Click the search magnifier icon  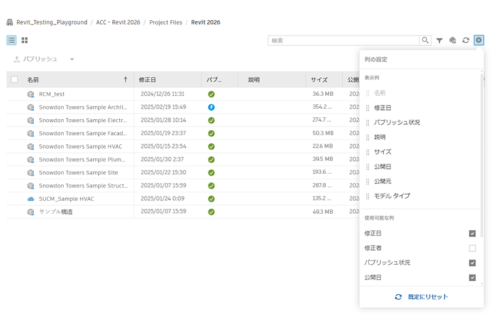(425, 40)
